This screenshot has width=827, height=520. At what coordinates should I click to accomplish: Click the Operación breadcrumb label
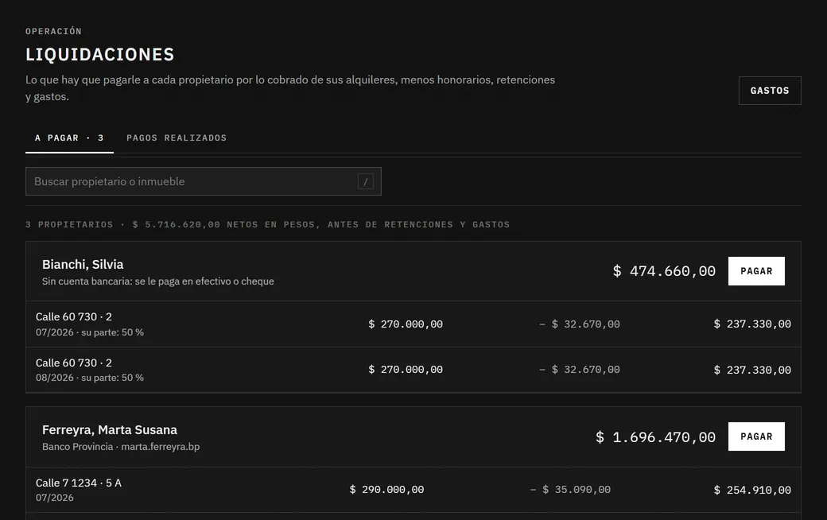[x=53, y=31]
